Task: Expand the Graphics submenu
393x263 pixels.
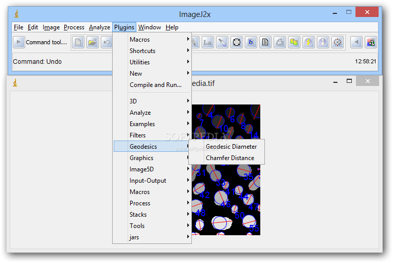Action: click(x=152, y=158)
